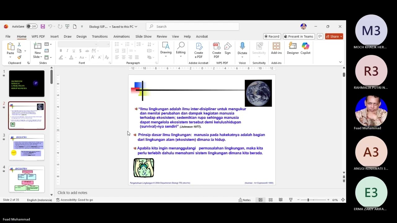The width and height of the screenshot is (397, 223).
Task: Open Customize Quick Access Toolbar dropdown
Action: 82,27
